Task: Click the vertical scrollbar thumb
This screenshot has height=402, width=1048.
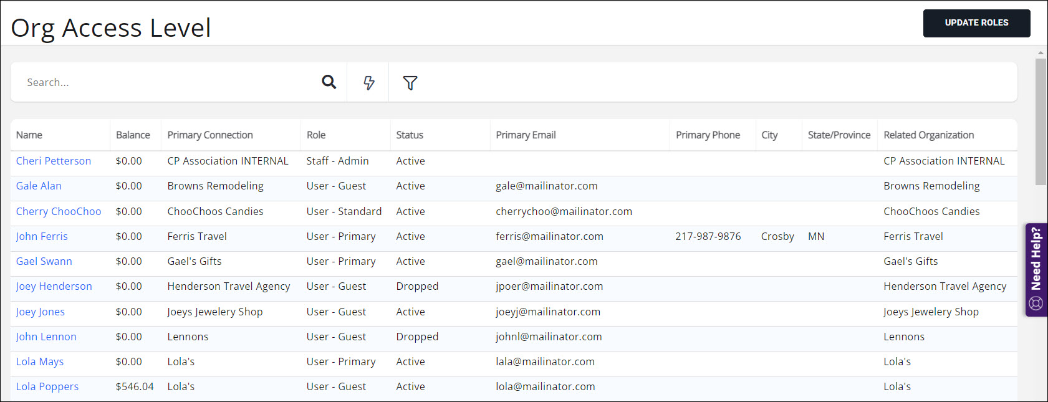Action: tap(1041, 122)
